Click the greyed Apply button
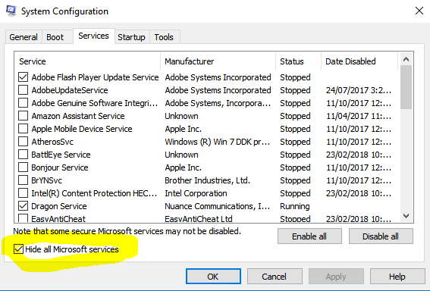This screenshot has height=291, width=430. pyautogui.click(x=336, y=276)
